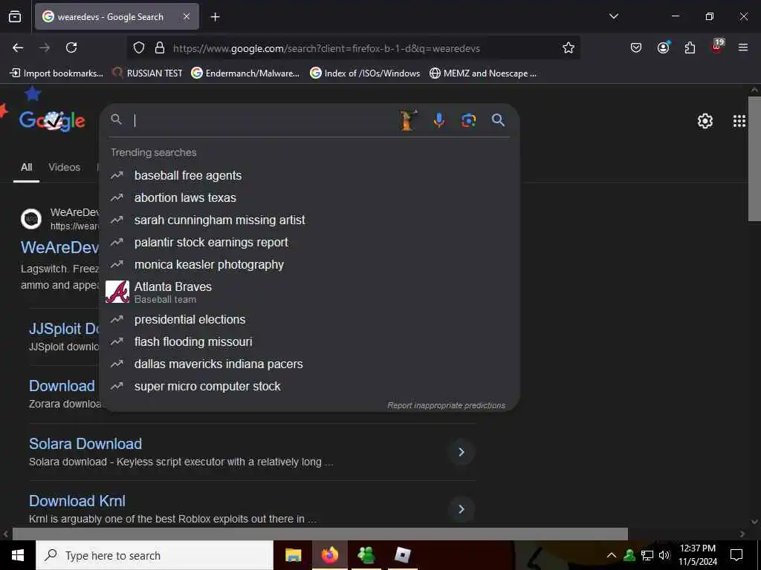Show site security padlock info
This screenshot has height=570, width=761.
pyautogui.click(x=159, y=48)
